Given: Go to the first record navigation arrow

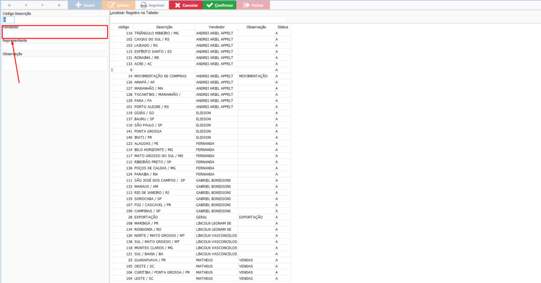Looking at the screenshot, I should (9, 5).
